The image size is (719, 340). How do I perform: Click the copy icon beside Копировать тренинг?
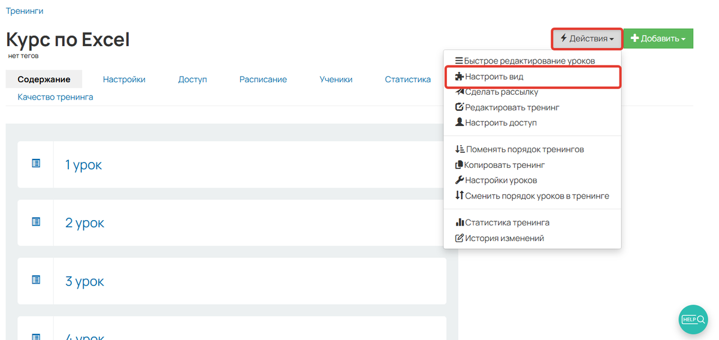click(460, 165)
